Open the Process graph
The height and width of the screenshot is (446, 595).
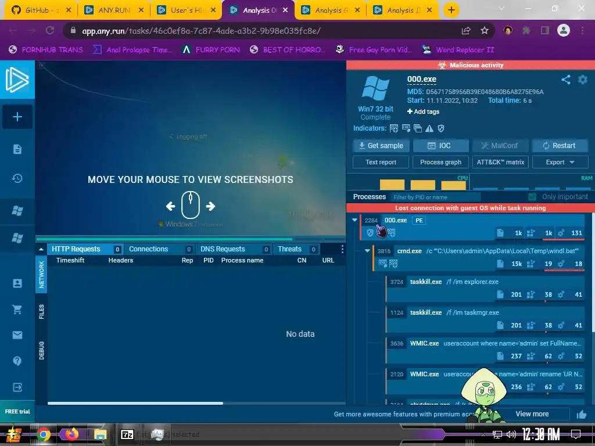click(x=440, y=162)
